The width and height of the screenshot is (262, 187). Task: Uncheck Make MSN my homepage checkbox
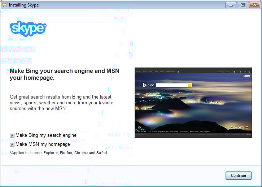(12, 144)
